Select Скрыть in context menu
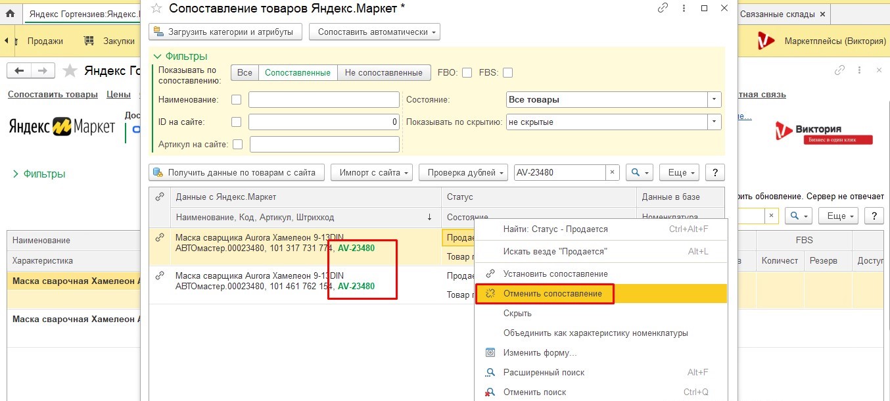Image resolution: width=890 pixels, height=401 pixels. click(x=601, y=313)
